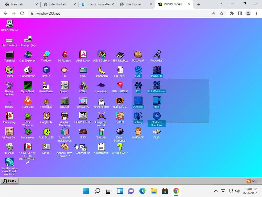Bookmark this page with star icon
Image resolution: width=262 pixels, height=197 pixels.
[x=222, y=13]
